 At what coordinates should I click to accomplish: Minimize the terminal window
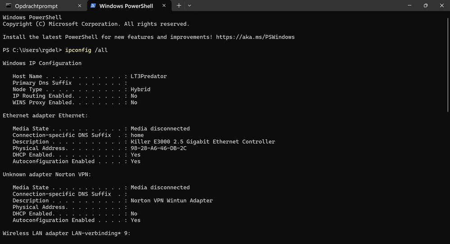(x=409, y=5)
